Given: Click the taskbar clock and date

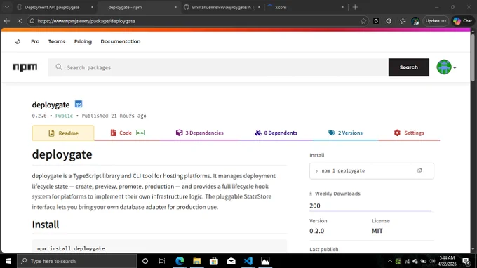Looking at the screenshot, I should [x=447, y=261].
